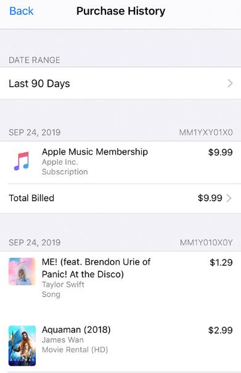Go back using the Back button
The width and height of the screenshot is (241, 373).
pos(22,11)
